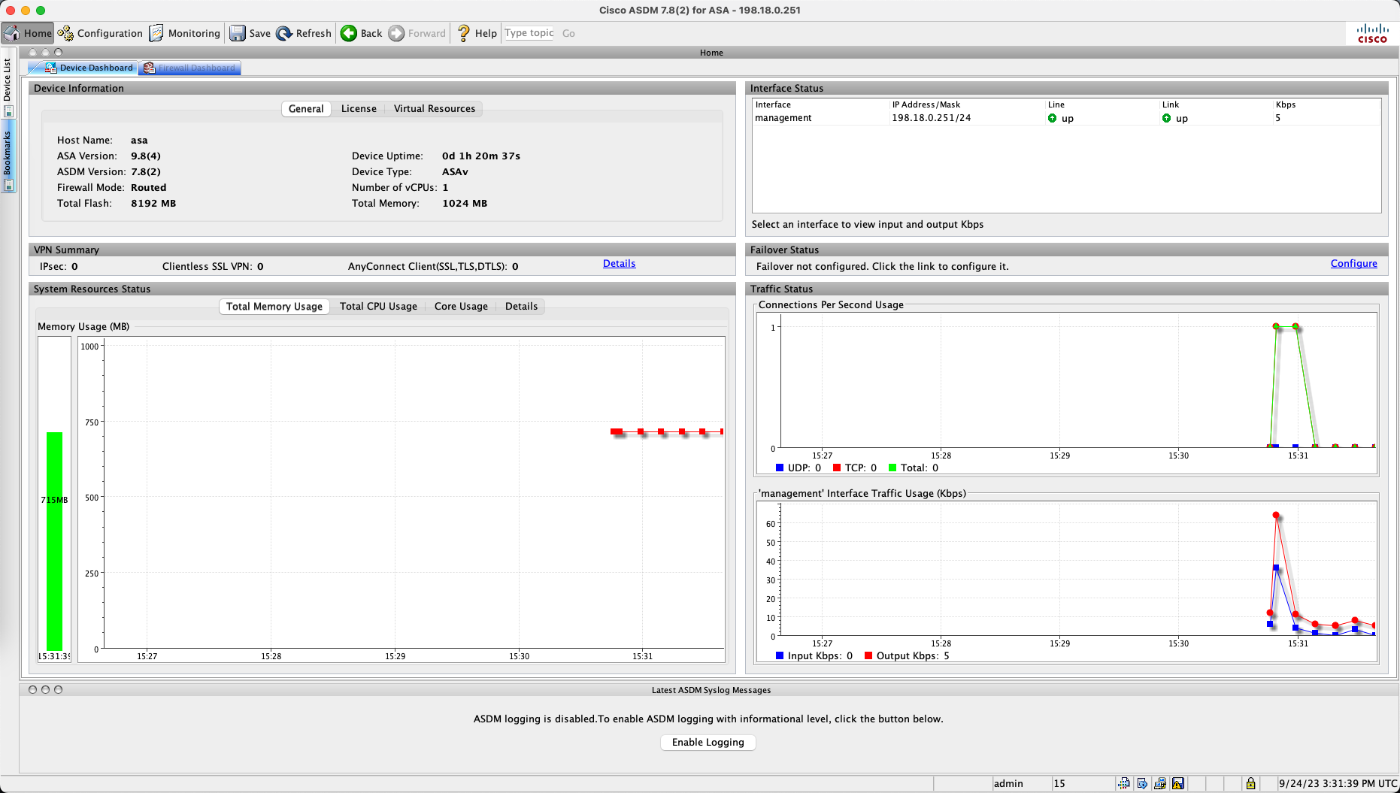Open the Virtual Resources tab
This screenshot has height=793, width=1400.
[x=434, y=109]
